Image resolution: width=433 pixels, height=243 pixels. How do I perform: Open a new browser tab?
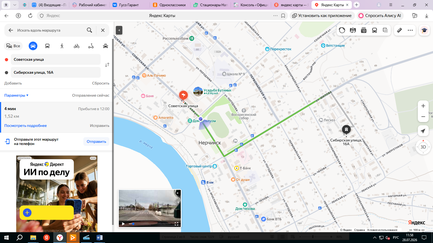(x=357, y=5)
